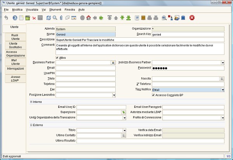This screenshot has height=160, width=233.
Task: Open the Accesso LDAP tab
Action: [16, 79]
